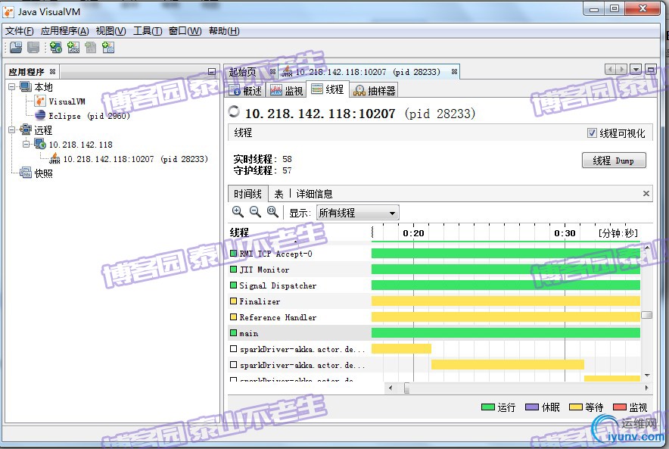Switch to the 起始页 tab
The height and width of the screenshot is (449, 669).
[x=242, y=72]
